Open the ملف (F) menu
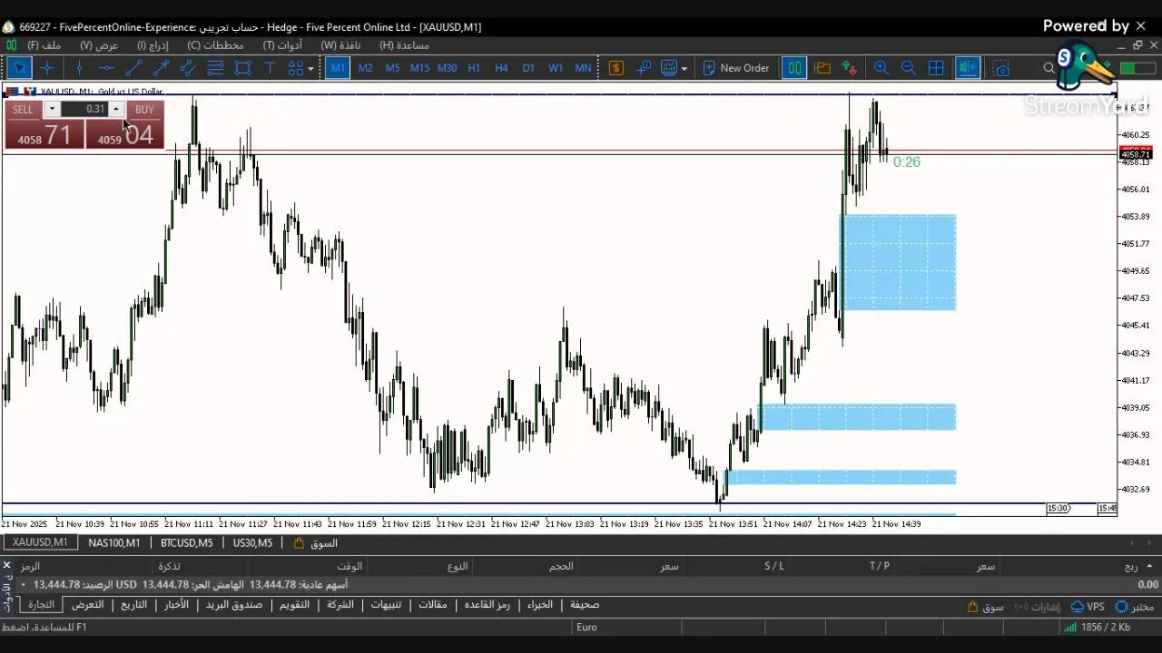Screen dimensions: 1162x653 click(x=44, y=45)
